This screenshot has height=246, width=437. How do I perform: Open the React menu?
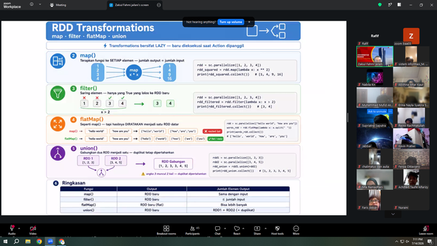coord(237,230)
